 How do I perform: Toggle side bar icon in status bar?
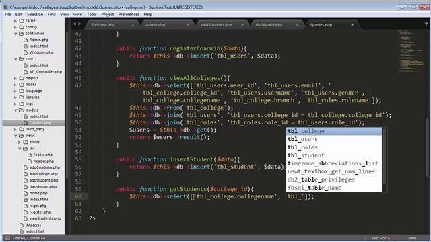click(7, 238)
